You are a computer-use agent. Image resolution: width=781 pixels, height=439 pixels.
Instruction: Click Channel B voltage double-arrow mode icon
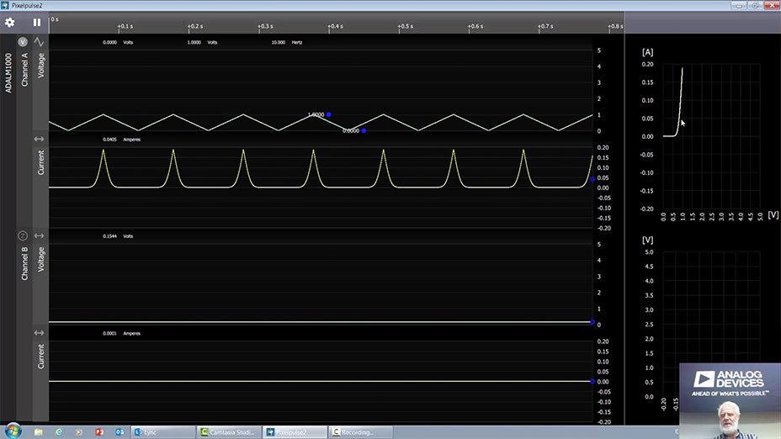[x=39, y=235]
